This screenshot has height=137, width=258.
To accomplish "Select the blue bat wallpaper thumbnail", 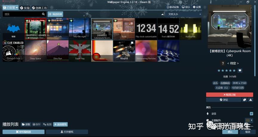I will pos(13,29).
